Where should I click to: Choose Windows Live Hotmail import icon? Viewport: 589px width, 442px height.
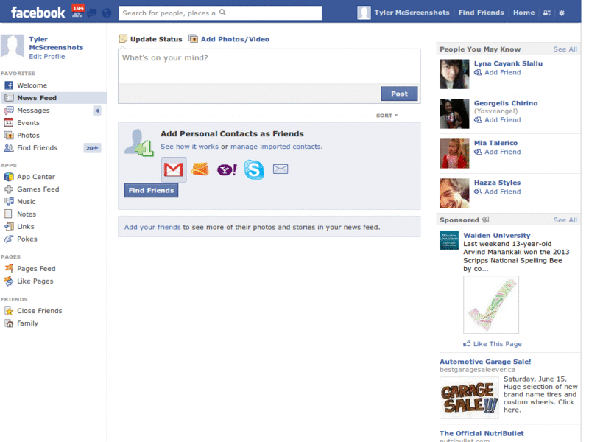pos(200,169)
